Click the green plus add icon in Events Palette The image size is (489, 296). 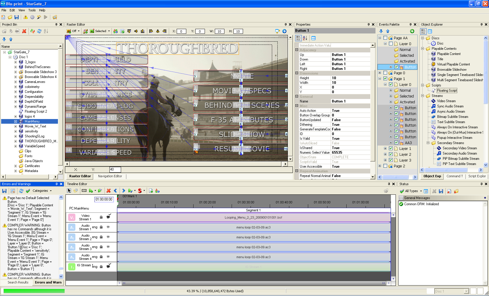pyautogui.click(x=412, y=31)
